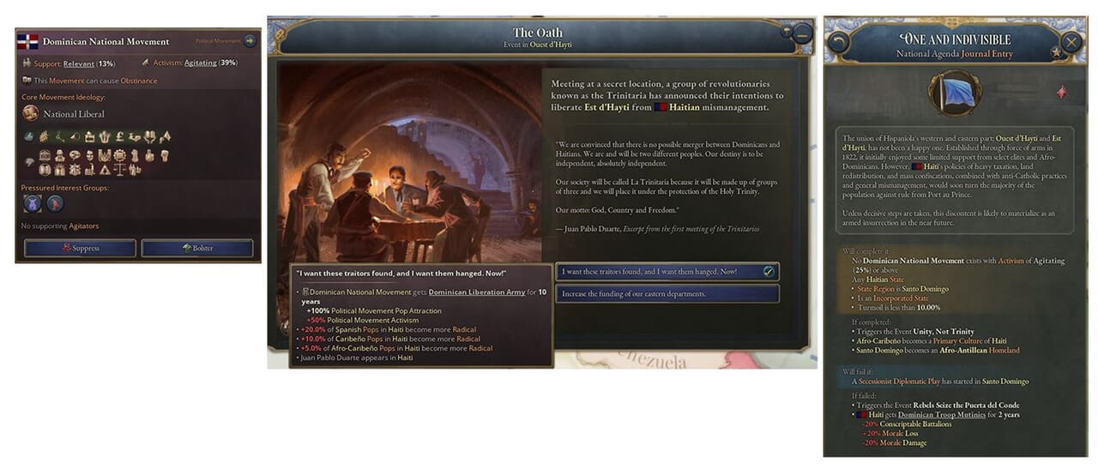Image resolution: width=1098 pixels, height=469 pixels.
Task: Go back using the journal's return arrow
Action: [x=838, y=41]
